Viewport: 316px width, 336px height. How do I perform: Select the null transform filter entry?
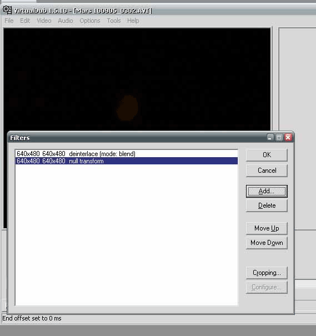tap(127, 161)
